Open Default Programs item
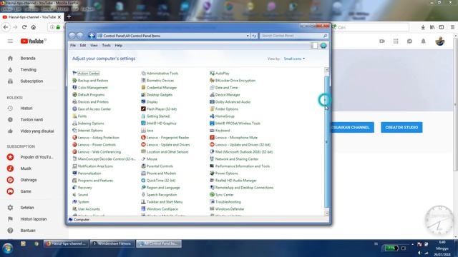458x257 pixels. [88, 95]
